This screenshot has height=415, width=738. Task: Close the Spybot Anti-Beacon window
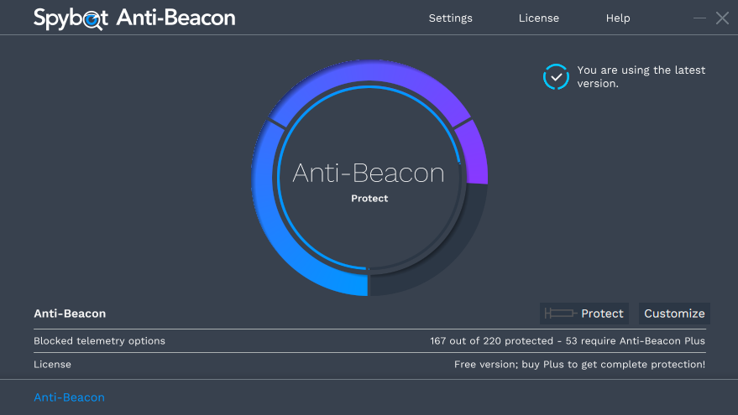pos(722,18)
